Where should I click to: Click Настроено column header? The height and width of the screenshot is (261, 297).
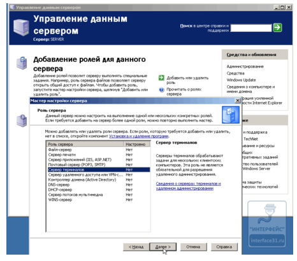pyautogui.click(x=137, y=145)
